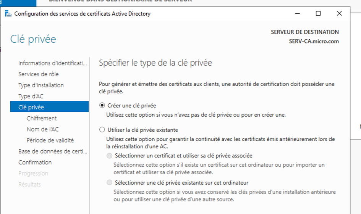
Task: Select the Clé privée step
Action: pos(49,107)
